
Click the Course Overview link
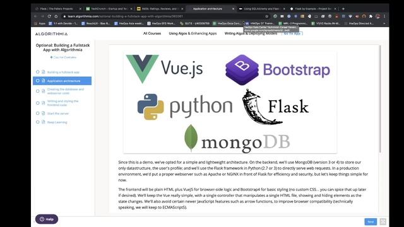(x=63, y=57)
